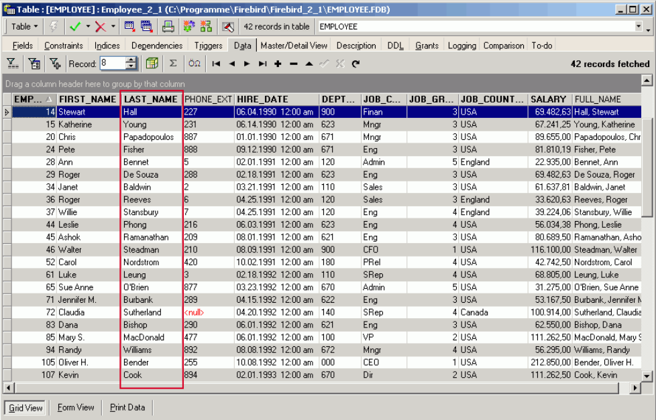Click the ÖΩ Unicode display icon
Viewport: 656px width, 420px height.
point(194,64)
